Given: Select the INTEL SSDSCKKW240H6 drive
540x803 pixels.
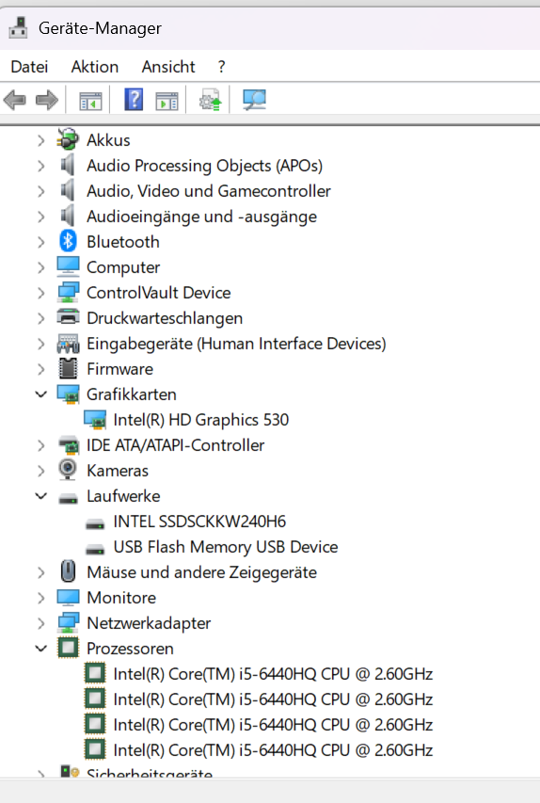Looking at the screenshot, I should pyautogui.click(x=199, y=522).
